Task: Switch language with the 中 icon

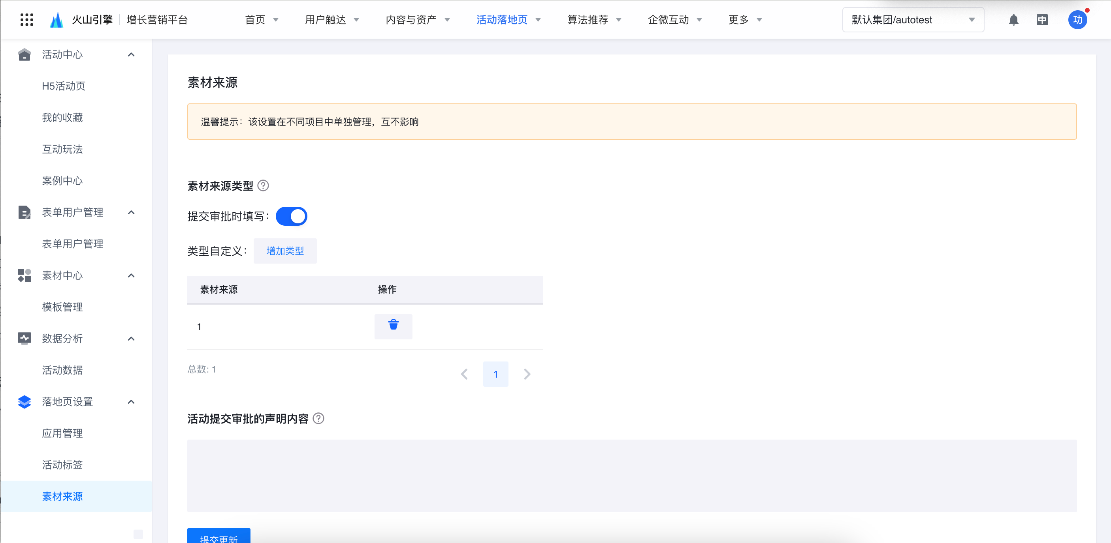Action: (1042, 20)
